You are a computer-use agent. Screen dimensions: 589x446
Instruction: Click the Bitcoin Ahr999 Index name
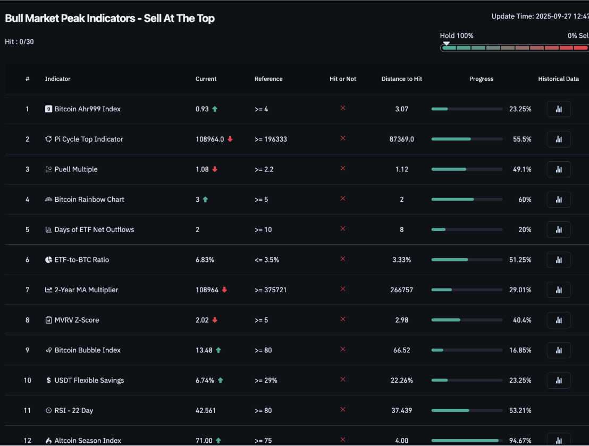(x=87, y=109)
